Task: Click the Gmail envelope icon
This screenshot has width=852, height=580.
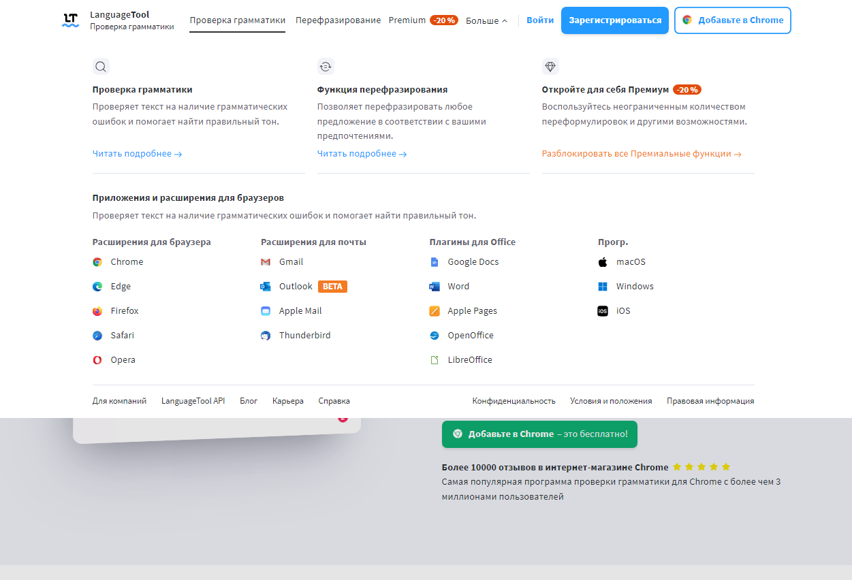Action: click(x=266, y=262)
